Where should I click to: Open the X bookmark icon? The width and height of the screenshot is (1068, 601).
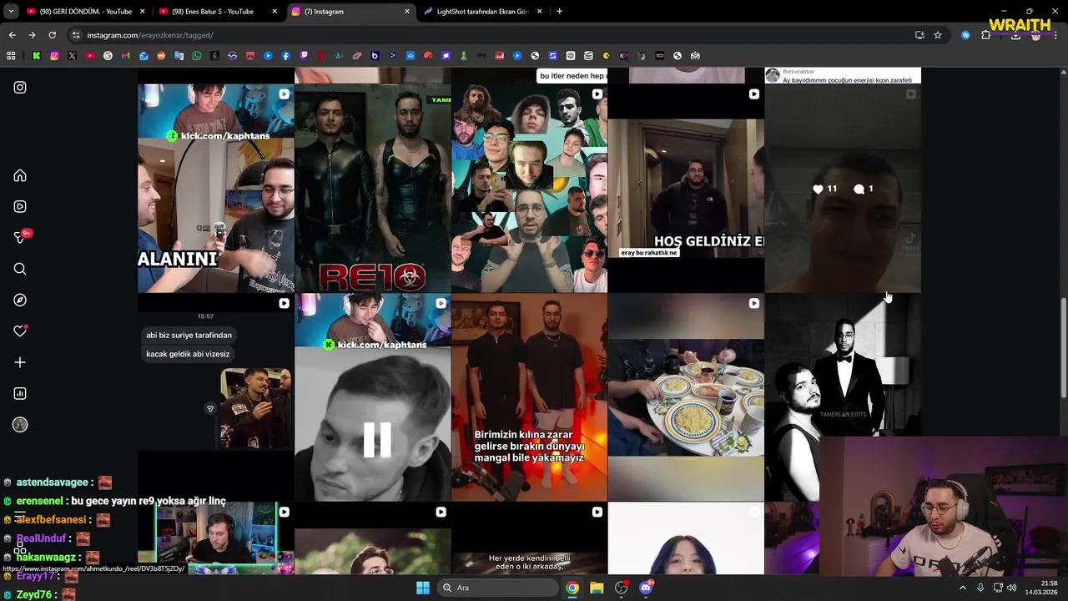point(72,56)
